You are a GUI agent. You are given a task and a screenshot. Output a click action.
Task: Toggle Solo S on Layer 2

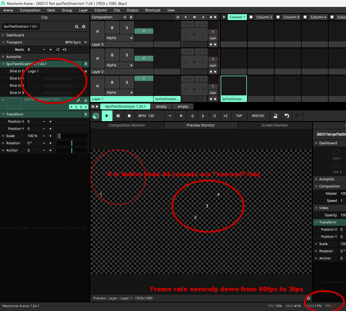(127, 55)
